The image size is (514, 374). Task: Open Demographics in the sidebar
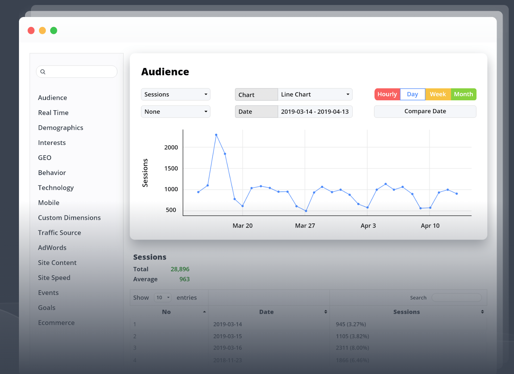tap(60, 128)
